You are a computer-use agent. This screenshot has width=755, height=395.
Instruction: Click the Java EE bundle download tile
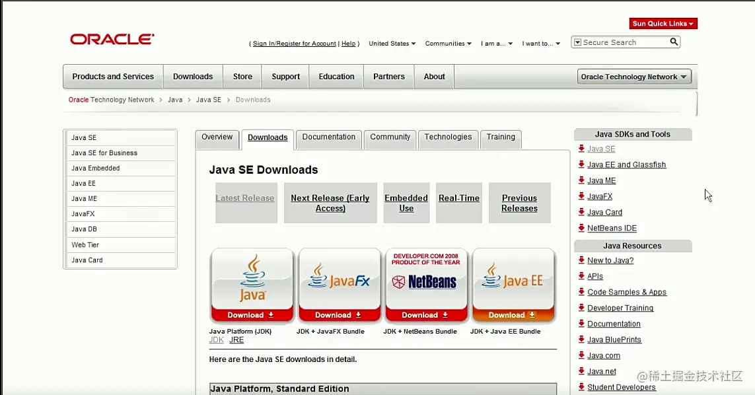[x=513, y=285]
